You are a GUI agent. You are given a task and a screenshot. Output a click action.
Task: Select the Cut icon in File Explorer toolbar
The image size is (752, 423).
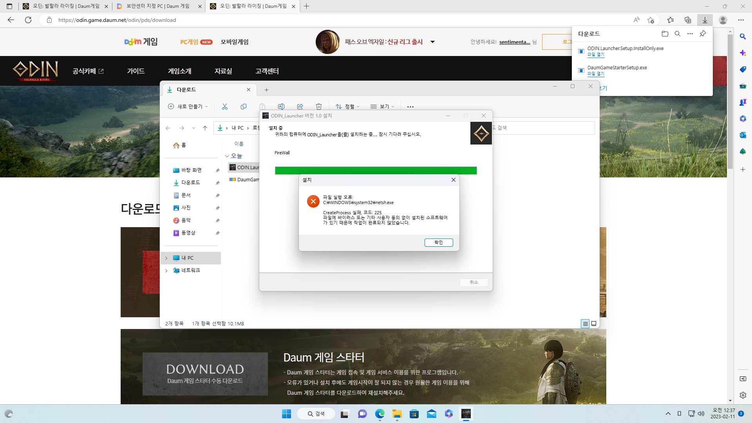(x=225, y=106)
